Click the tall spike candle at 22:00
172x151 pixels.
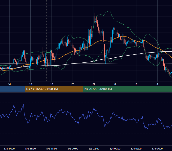[x=94, y=17]
